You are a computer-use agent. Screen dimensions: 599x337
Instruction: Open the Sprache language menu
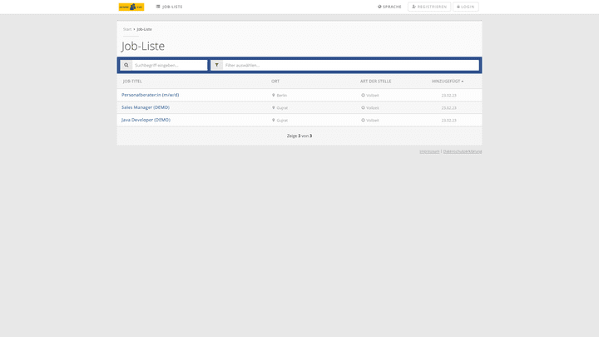(389, 7)
